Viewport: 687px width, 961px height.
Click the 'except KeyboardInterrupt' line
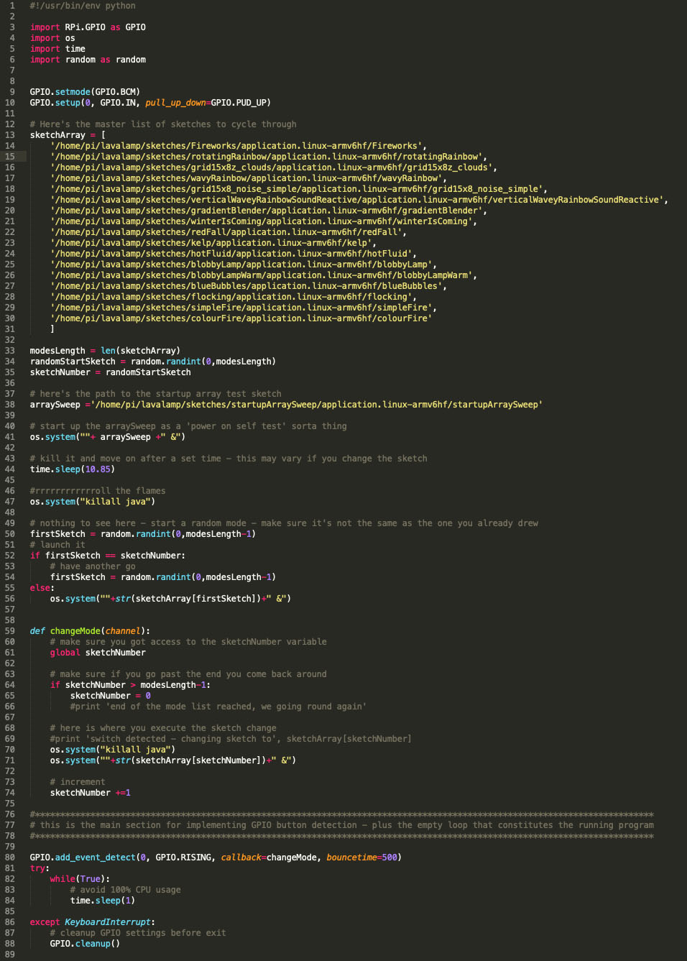[92, 922]
